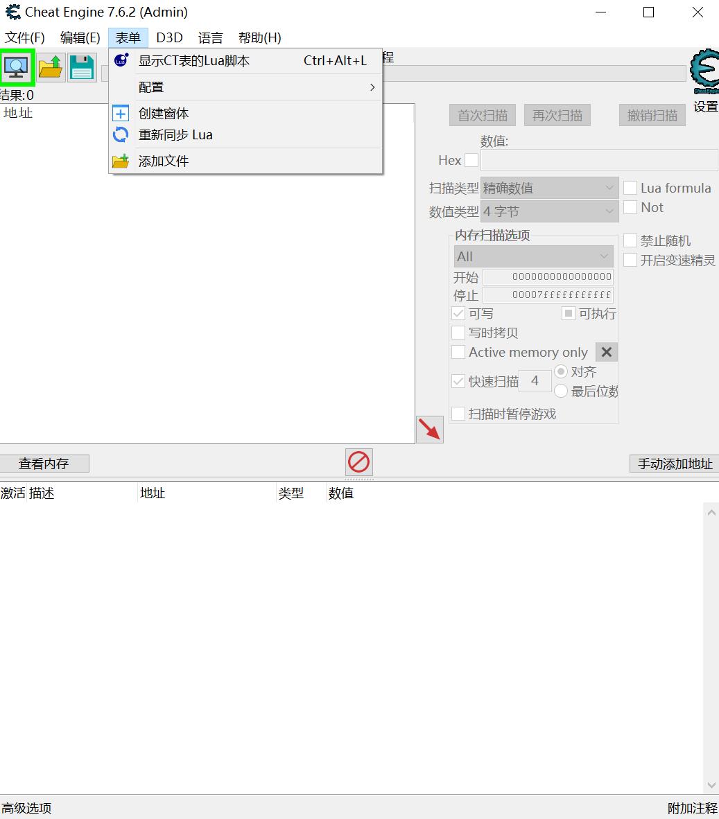
Task: Click the address list scrollbar up arrow
Action: (711, 513)
